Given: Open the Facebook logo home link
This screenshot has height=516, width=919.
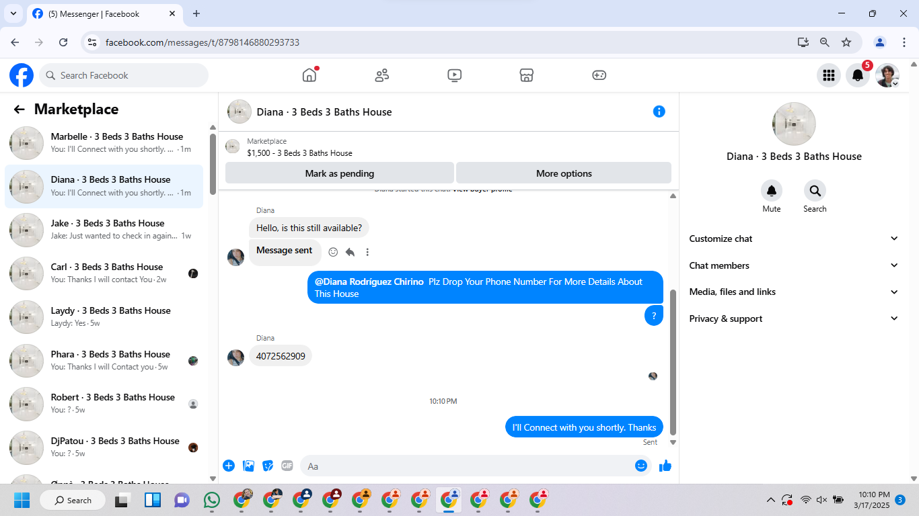Looking at the screenshot, I should (22, 75).
